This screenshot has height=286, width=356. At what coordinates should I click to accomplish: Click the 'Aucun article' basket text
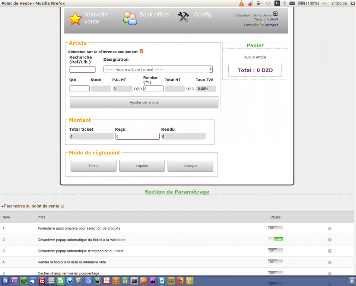(x=255, y=57)
